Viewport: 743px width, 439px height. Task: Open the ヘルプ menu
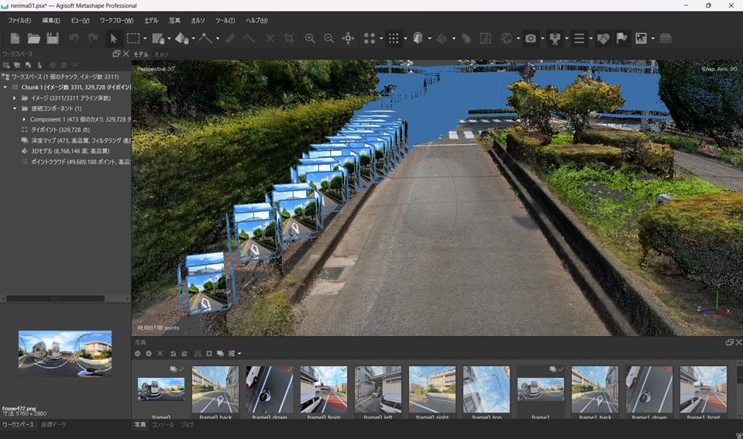tap(256, 20)
